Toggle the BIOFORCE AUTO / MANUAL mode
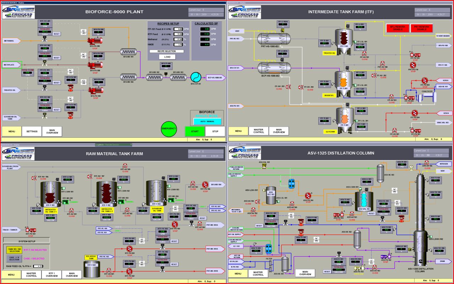The height and width of the screenshot is (284, 454). pyautogui.click(x=207, y=121)
